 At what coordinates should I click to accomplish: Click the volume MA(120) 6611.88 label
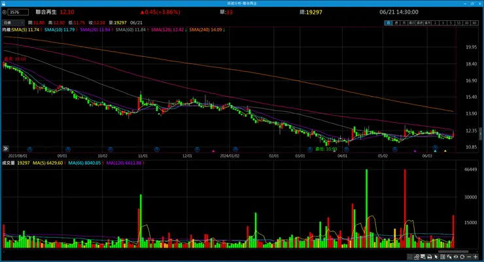point(124,163)
